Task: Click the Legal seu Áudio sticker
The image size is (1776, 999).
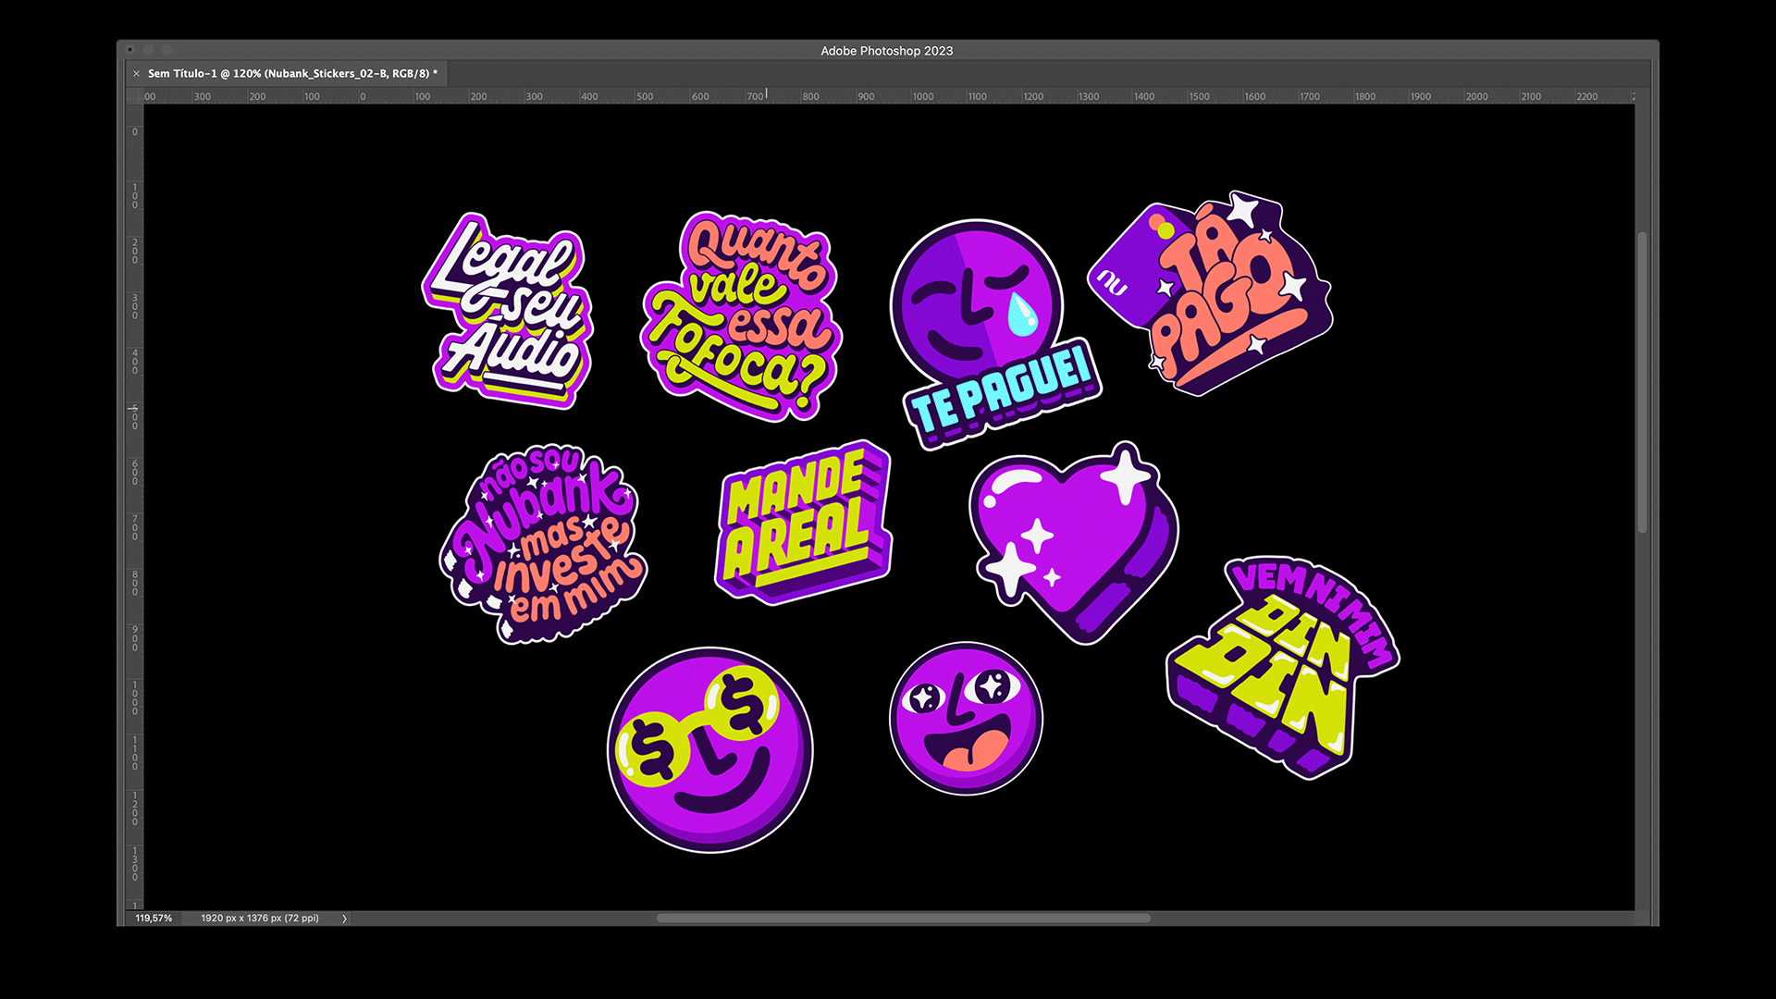Action: point(509,313)
